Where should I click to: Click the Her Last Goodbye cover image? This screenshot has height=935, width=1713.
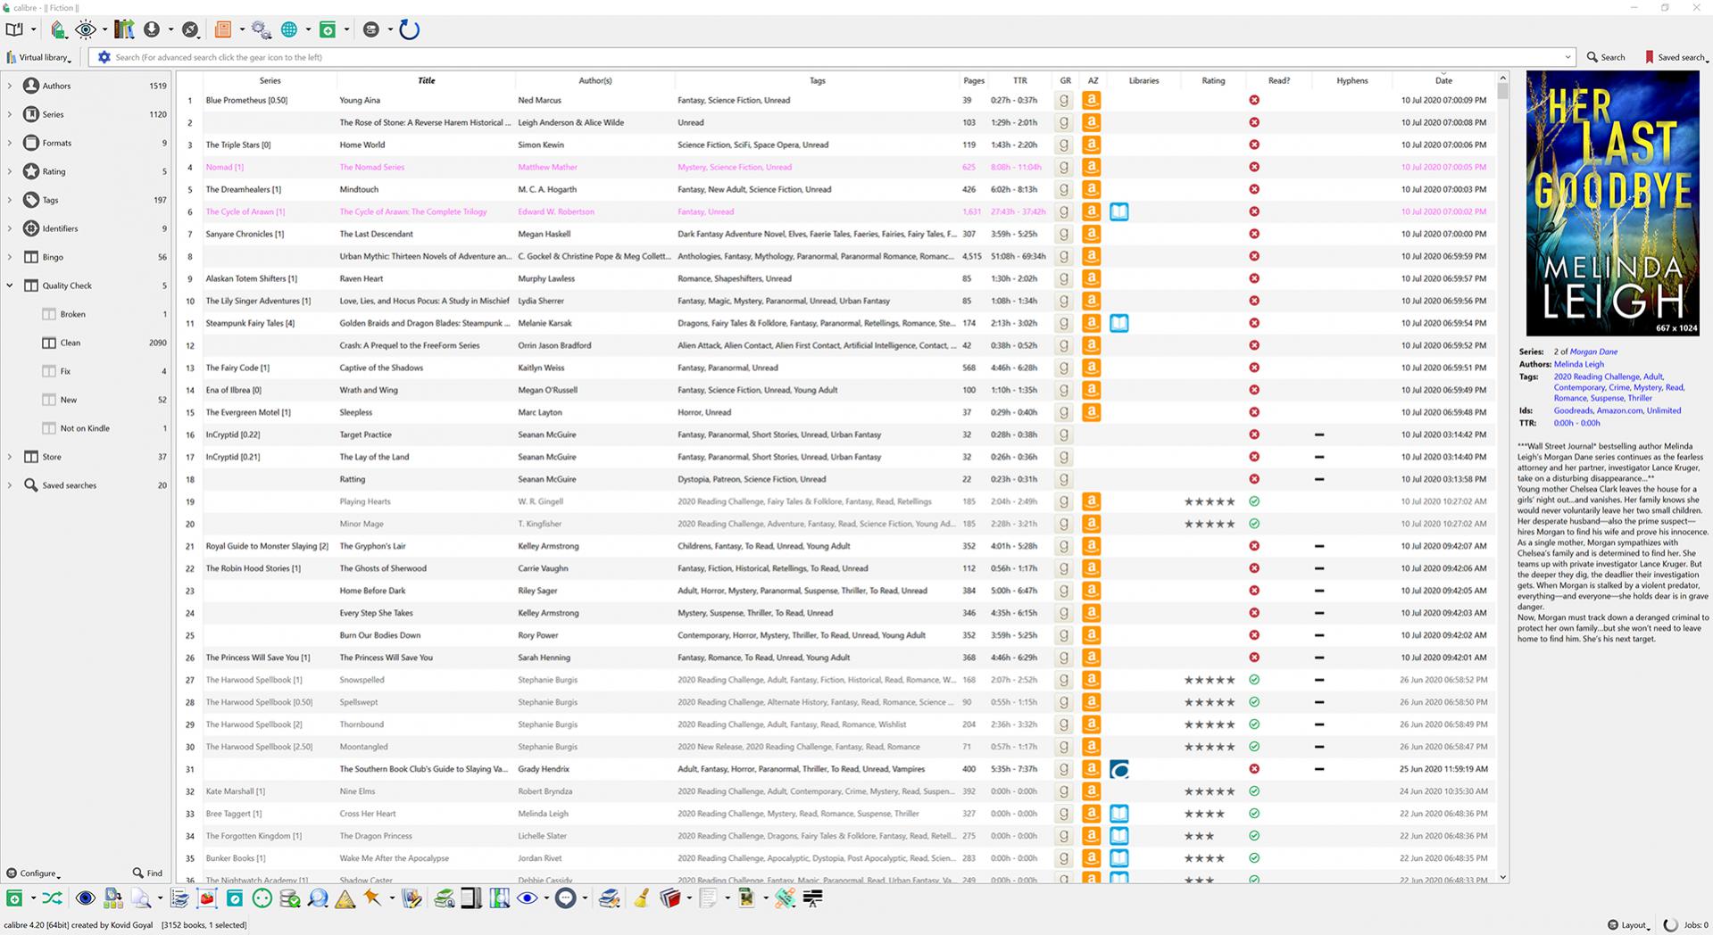[x=1612, y=203]
